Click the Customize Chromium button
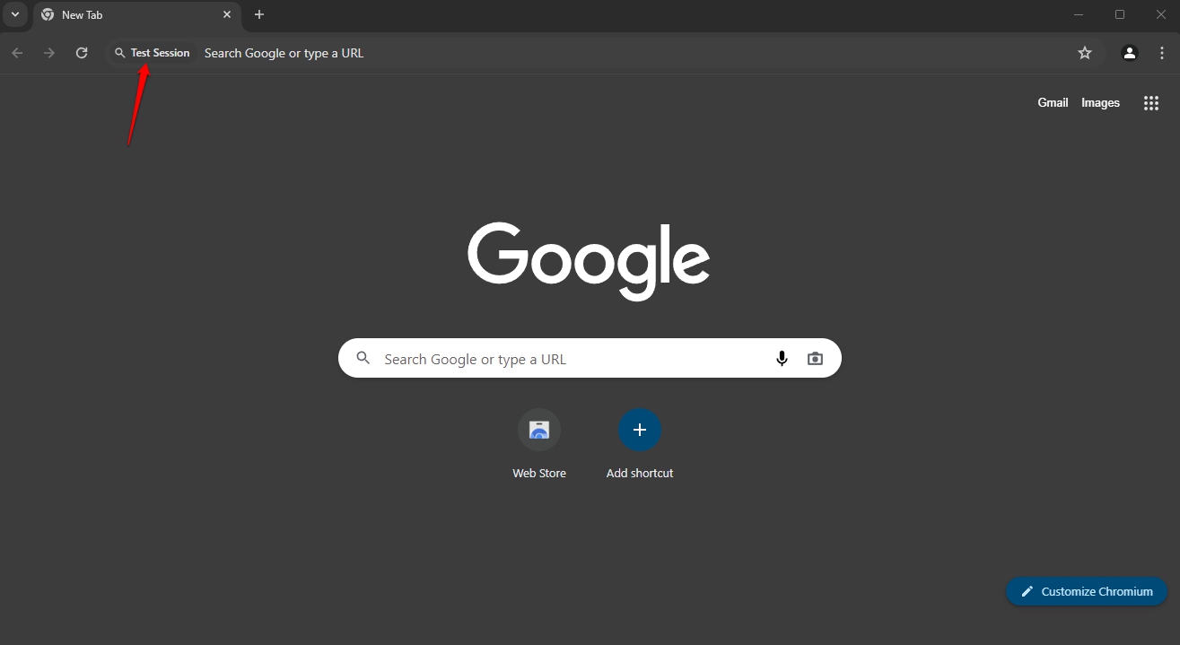This screenshot has height=645, width=1180. point(1087,591)
